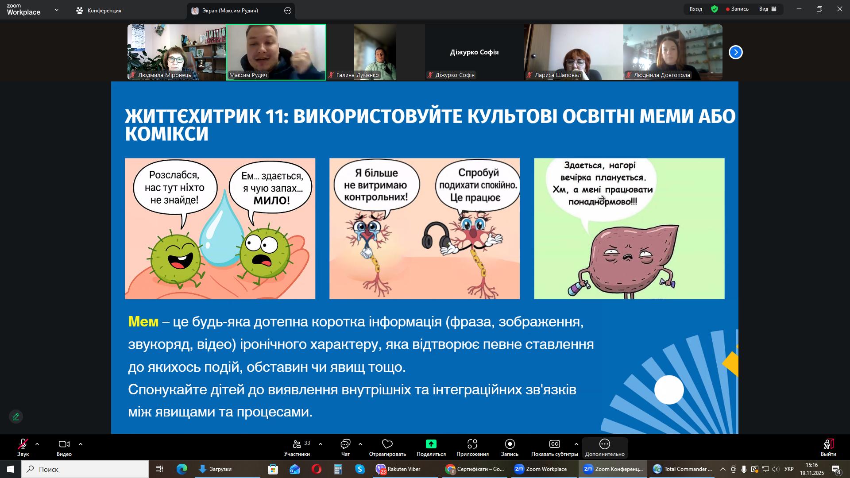This screenshot has width=850, height=478.
Task: Open the Chat panel
Action: pyautogui.click(x=345, y=444)
